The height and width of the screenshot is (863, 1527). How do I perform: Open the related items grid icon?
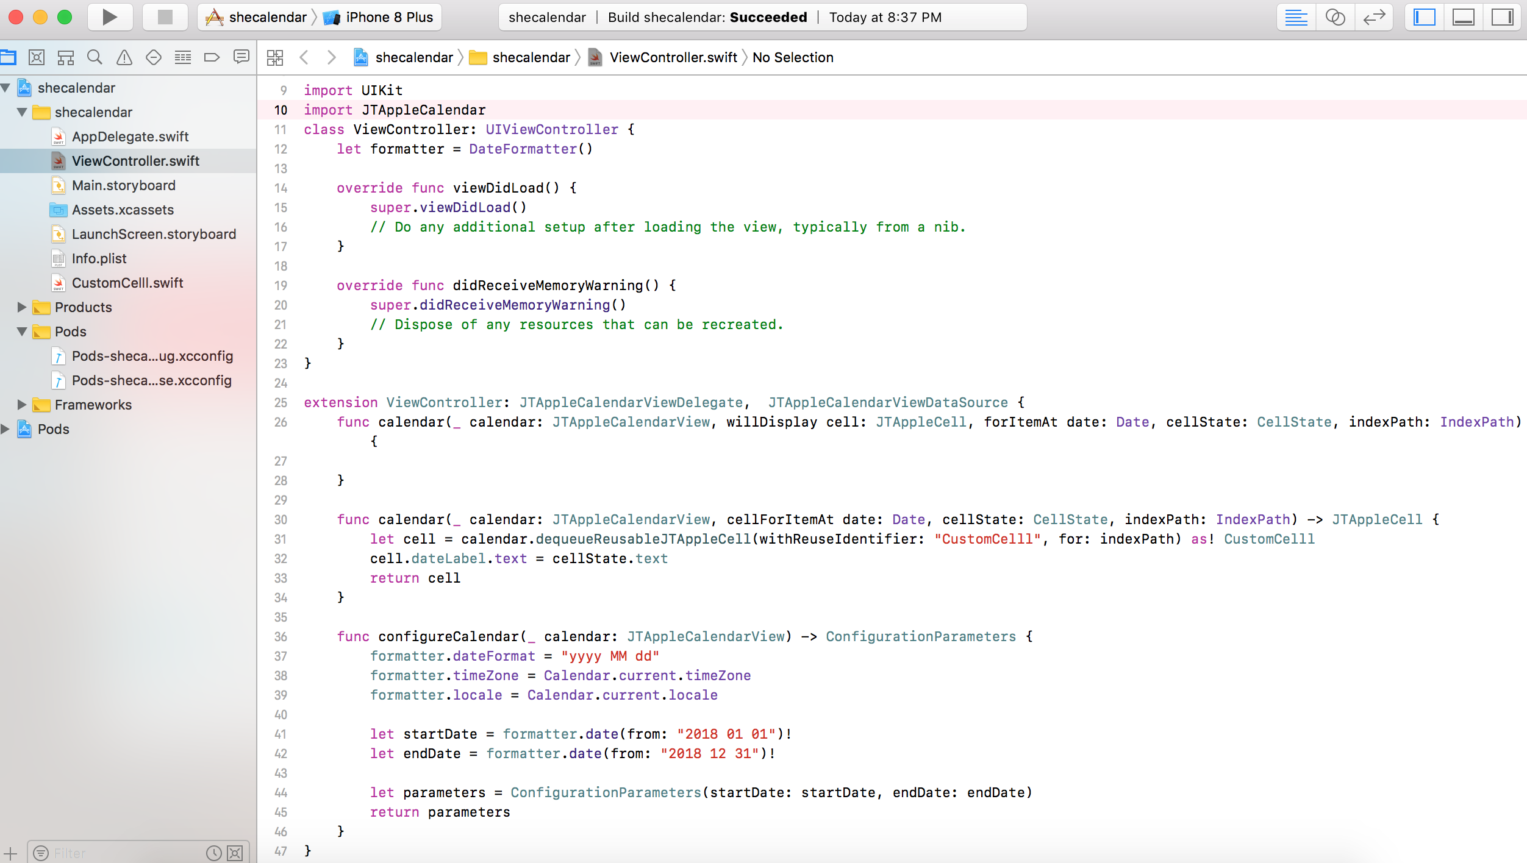tap(275, 57)
